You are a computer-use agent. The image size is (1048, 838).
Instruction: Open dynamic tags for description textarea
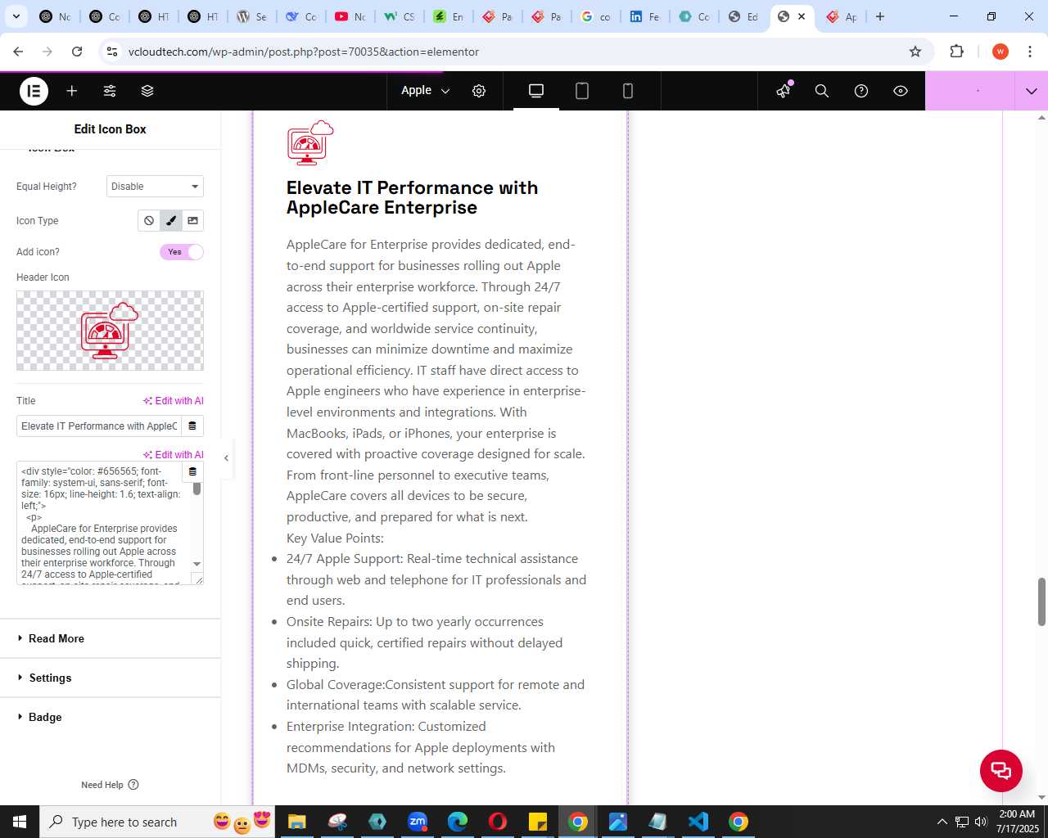(192, 472)
